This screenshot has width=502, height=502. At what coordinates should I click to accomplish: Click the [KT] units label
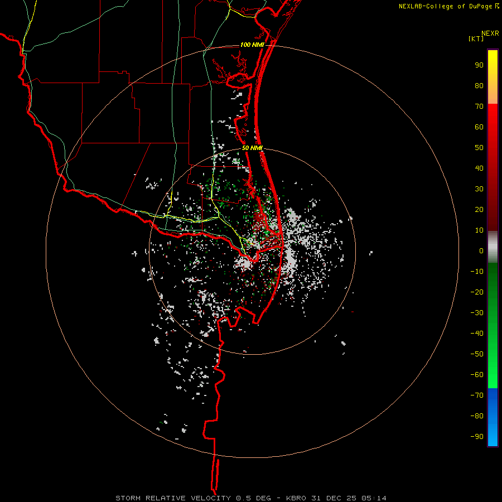[476, 38]
